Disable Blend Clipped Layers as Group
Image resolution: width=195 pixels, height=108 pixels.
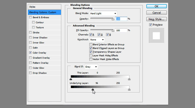click(x=91, y=48)
